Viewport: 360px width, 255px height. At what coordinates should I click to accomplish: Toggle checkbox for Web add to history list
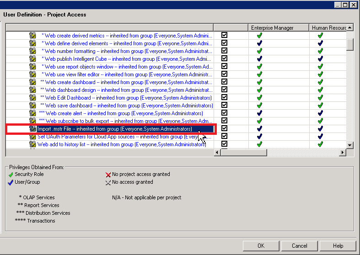click(224, 144)
